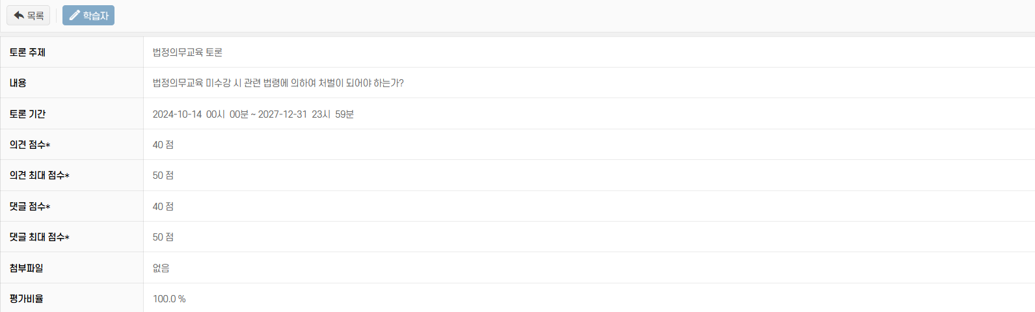Go back with the 목록 button
Screen dimensions: 1035x312
[x=29, y=15]
